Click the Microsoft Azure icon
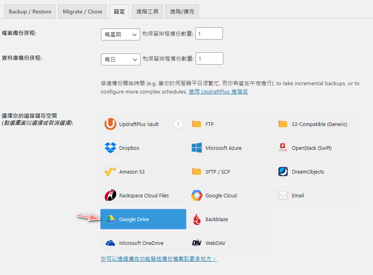 coord(196,148)
